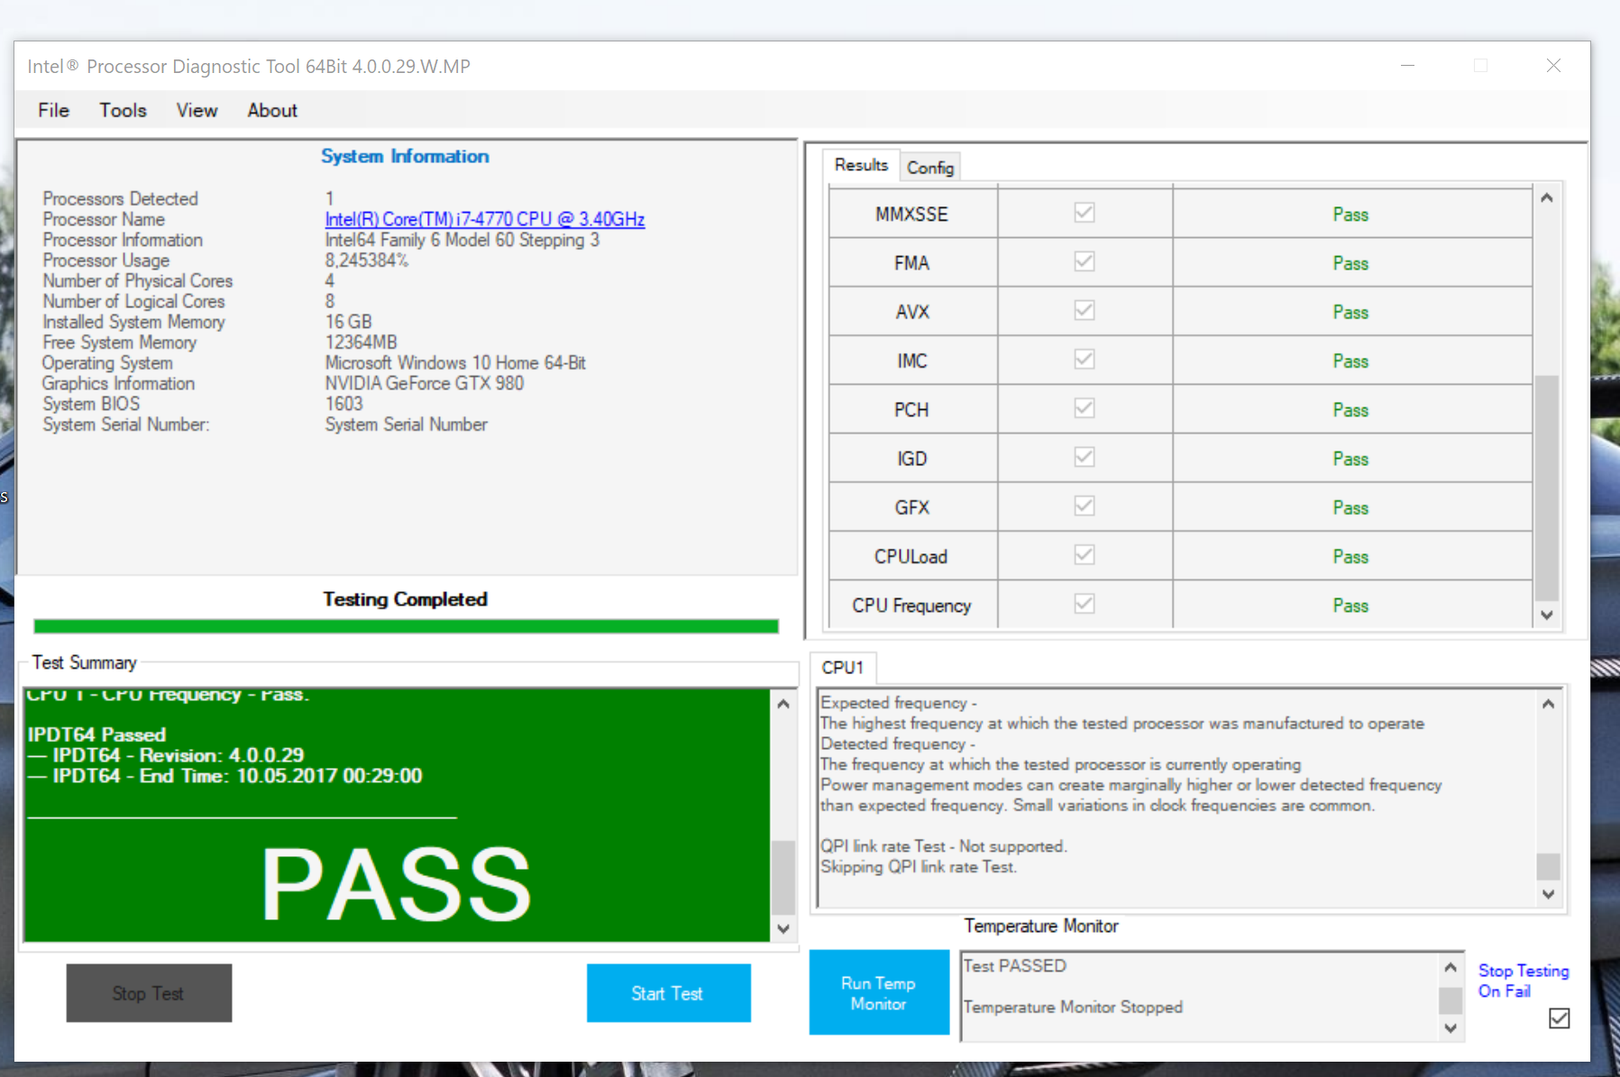Click the results list scrollbar thumb
The width and height of the screenshot is (1620, 1077).
point(1547,488)
